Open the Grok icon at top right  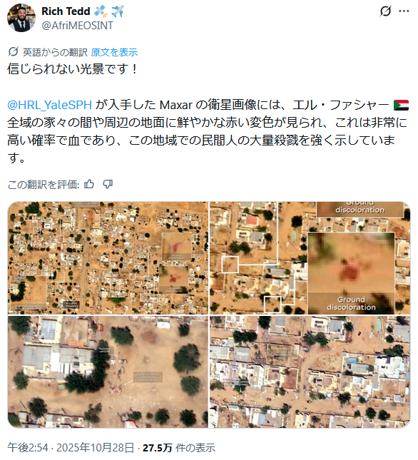click(385, 11)
